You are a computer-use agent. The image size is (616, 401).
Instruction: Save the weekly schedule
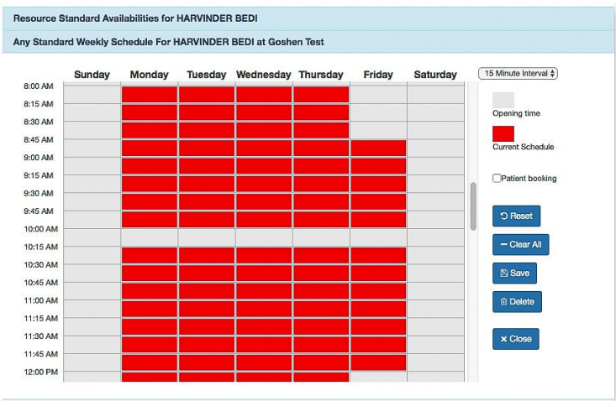click(x=513, y=273)
